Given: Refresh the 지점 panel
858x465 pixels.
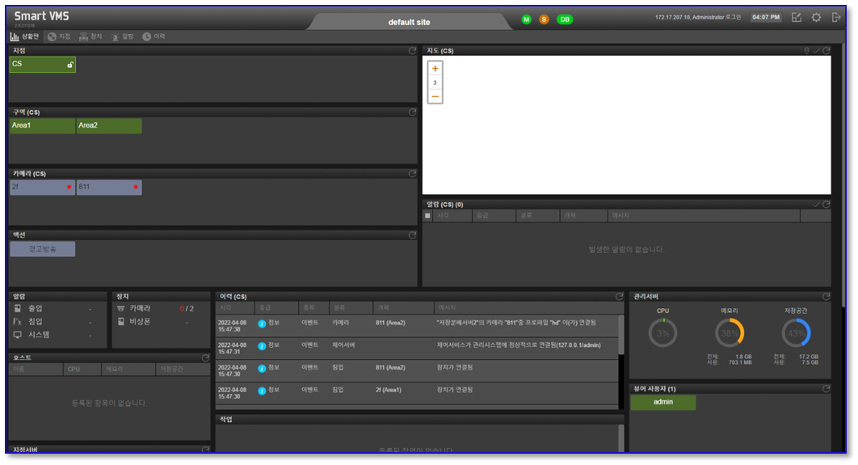Looking at the screenshot, I should pyautogui.click(x=412, y=51).
